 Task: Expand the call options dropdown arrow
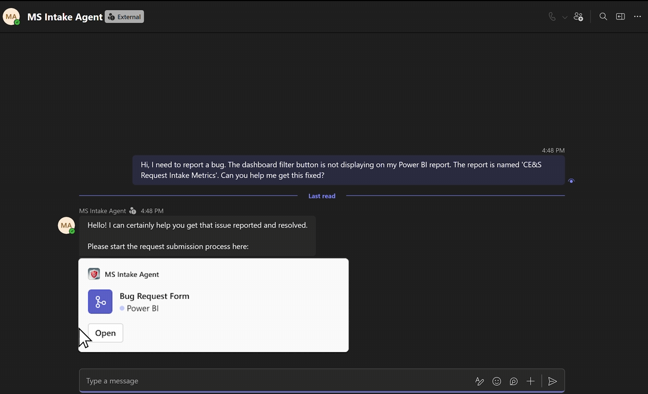(x=565, y=17)
